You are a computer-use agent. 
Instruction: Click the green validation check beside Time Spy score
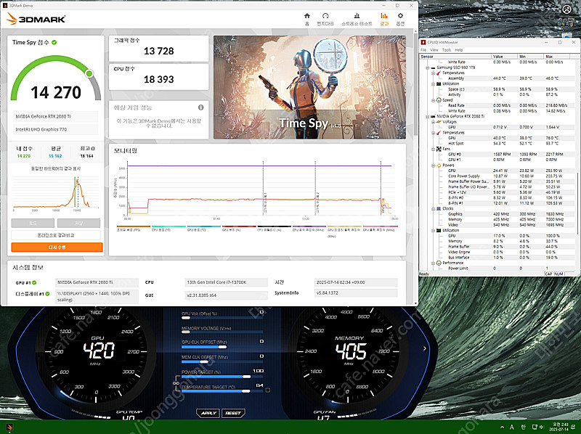54,42
